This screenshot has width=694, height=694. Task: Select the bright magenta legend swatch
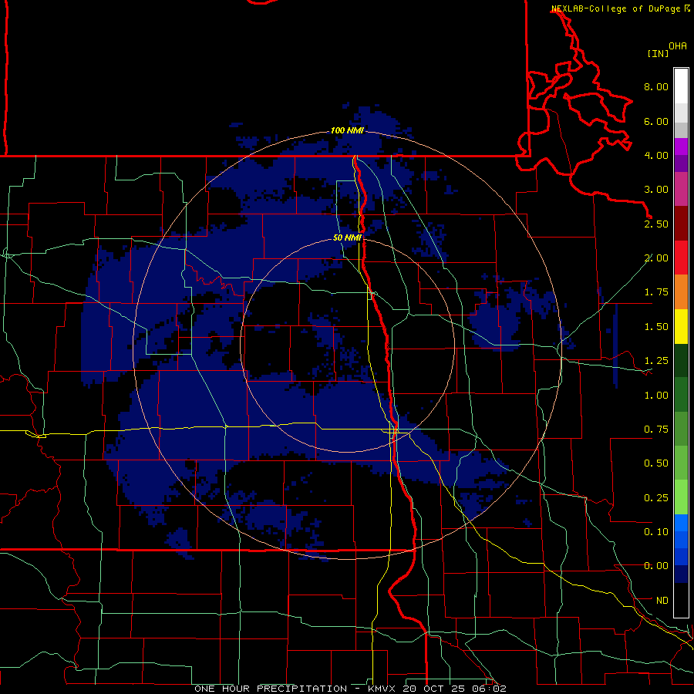[681, 147]
